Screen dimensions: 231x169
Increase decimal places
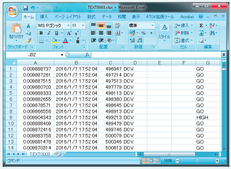pos(132,40)
